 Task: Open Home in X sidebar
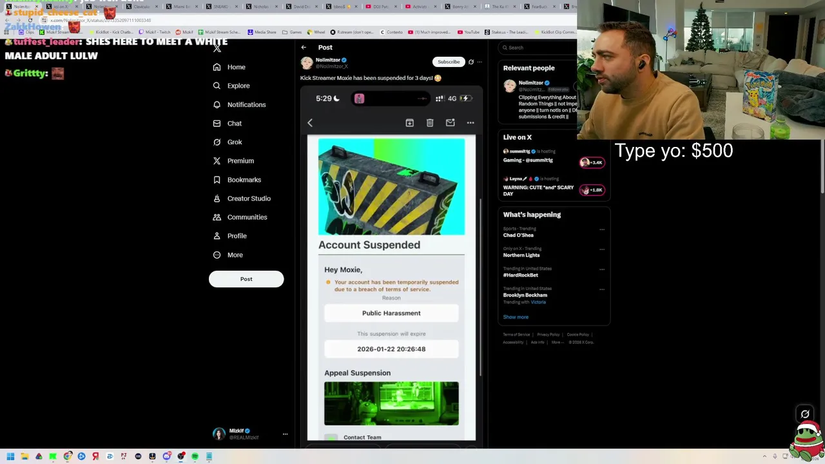[x=229, y=67]
